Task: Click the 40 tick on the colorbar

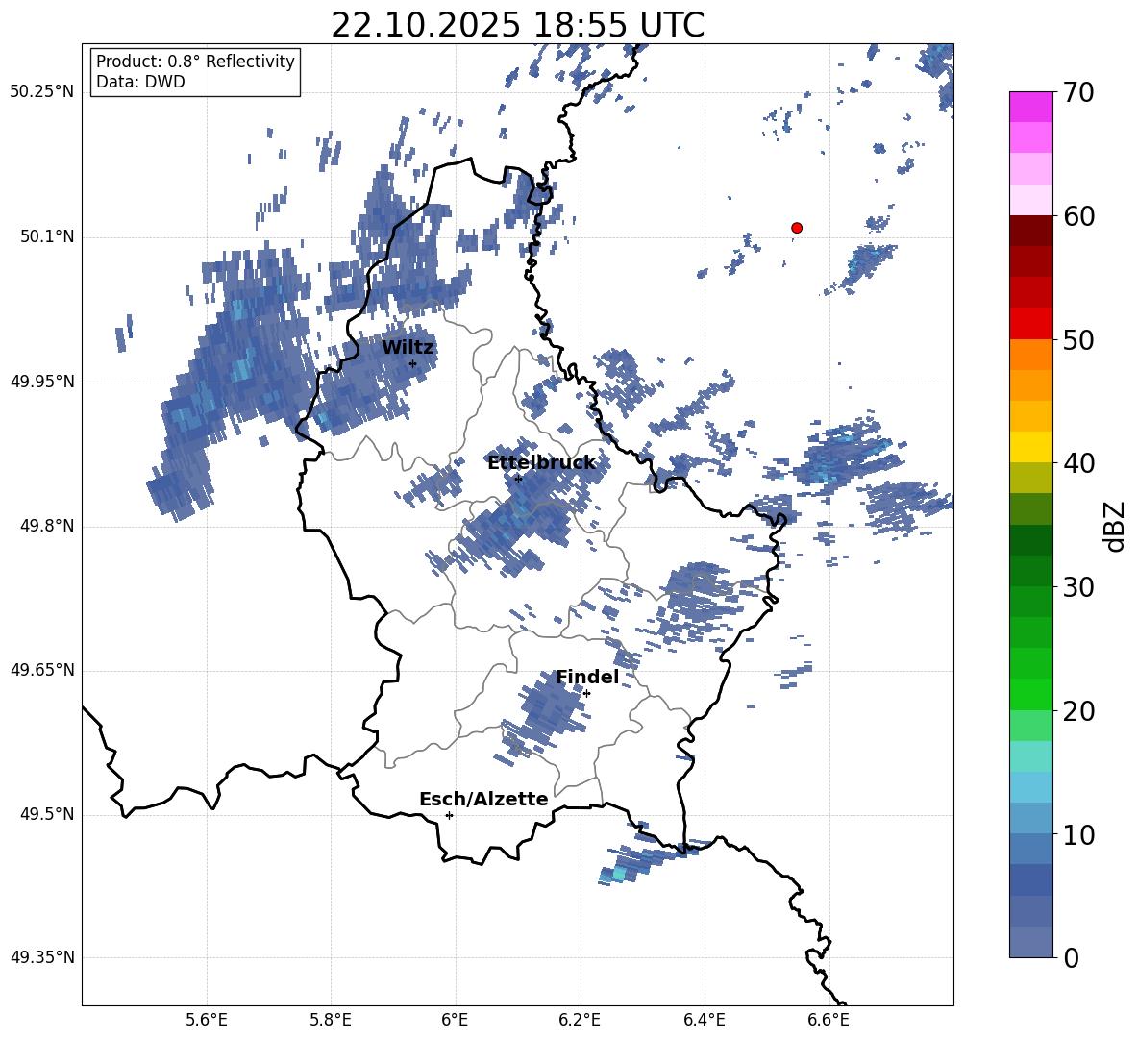Action: [x=1078, y=463]
